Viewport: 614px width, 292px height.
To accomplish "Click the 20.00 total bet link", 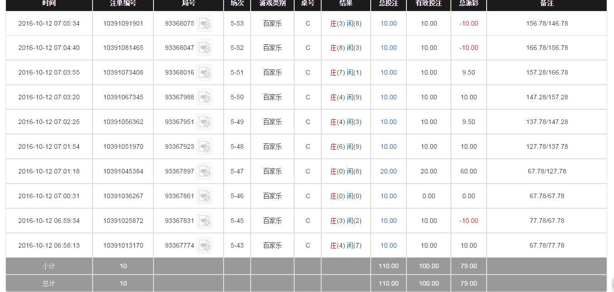I will 388,171.
